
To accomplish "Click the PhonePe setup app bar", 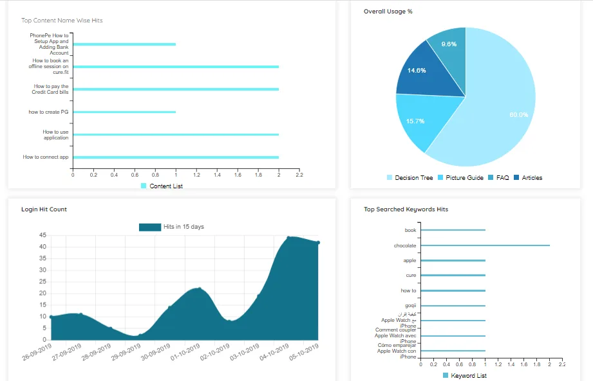I will point(124,44).
